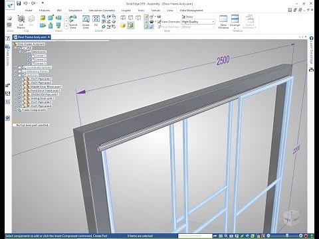Image resolution: width=319 pixels, height=239 pixels.
Task: Uncheck the first Linear 1 dimension checkbox
Action: click(x=29, y=56)
